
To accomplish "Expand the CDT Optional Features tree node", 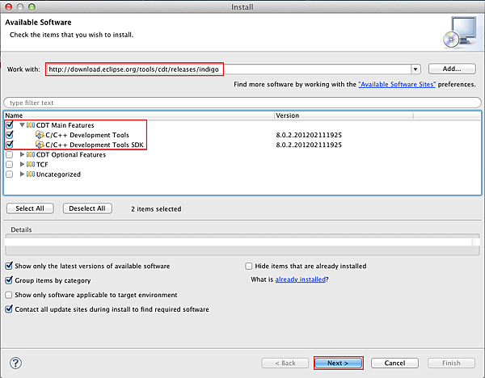I will coord(22,154).
